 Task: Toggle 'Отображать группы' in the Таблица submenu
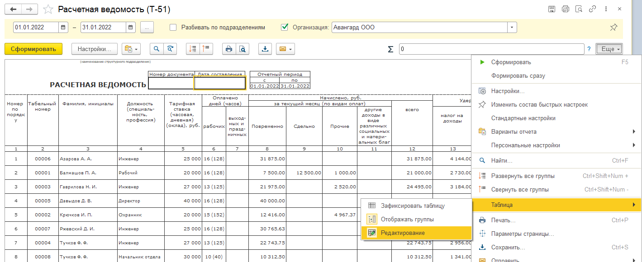(x=407, y=219)
